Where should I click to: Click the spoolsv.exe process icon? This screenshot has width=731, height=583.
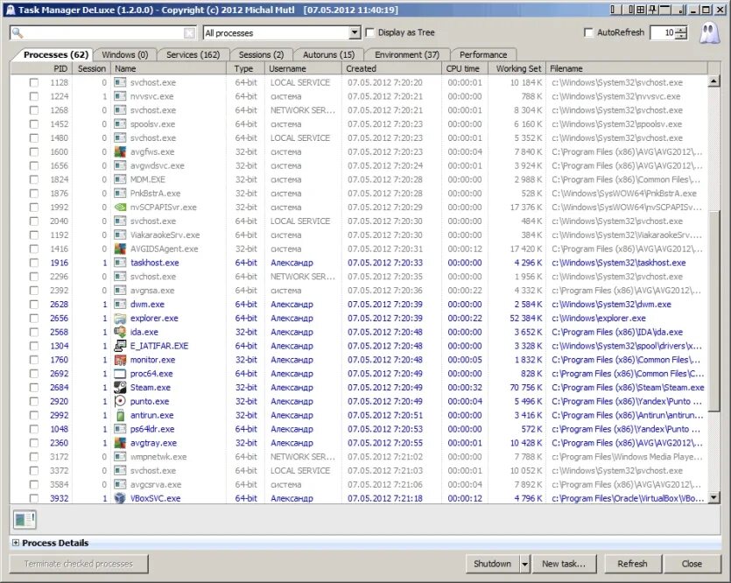[x=120, y=124]
